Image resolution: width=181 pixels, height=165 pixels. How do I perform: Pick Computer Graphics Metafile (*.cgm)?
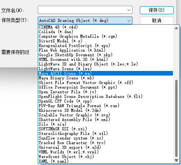tap(106, 36)
